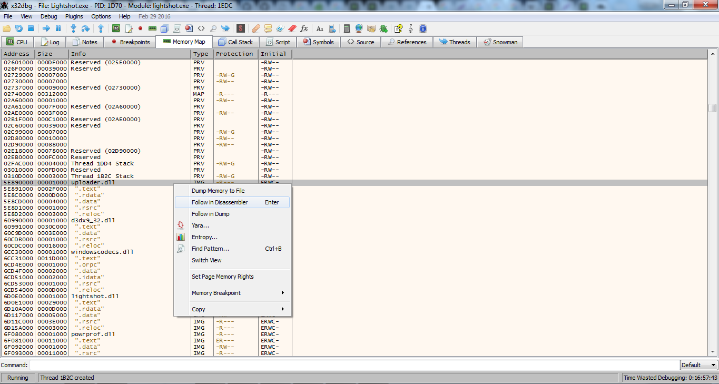Open memory map via toolbar RAM icon

click(x=153, y=28)
